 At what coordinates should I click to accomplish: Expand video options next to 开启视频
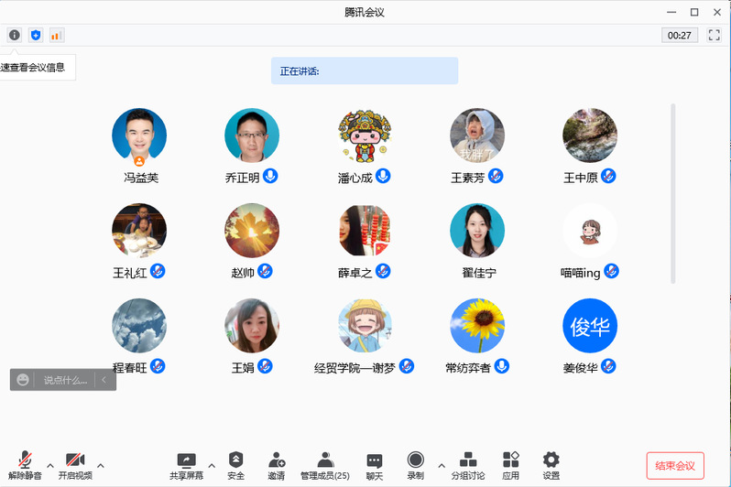[101, 465]
